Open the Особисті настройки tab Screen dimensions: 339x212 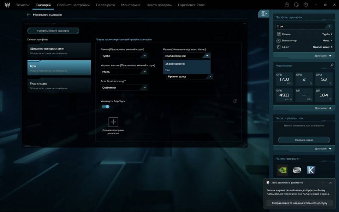click(73, 5)
